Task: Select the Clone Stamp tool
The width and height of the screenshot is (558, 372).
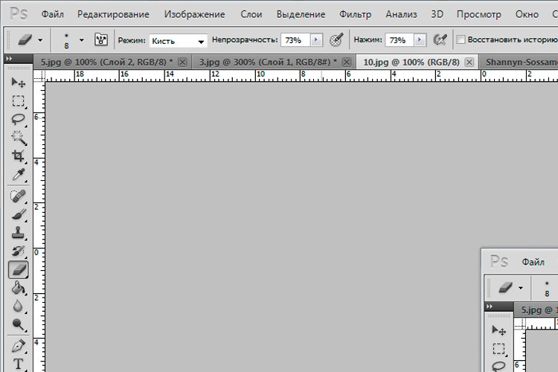Action: [x=18, y=233]
